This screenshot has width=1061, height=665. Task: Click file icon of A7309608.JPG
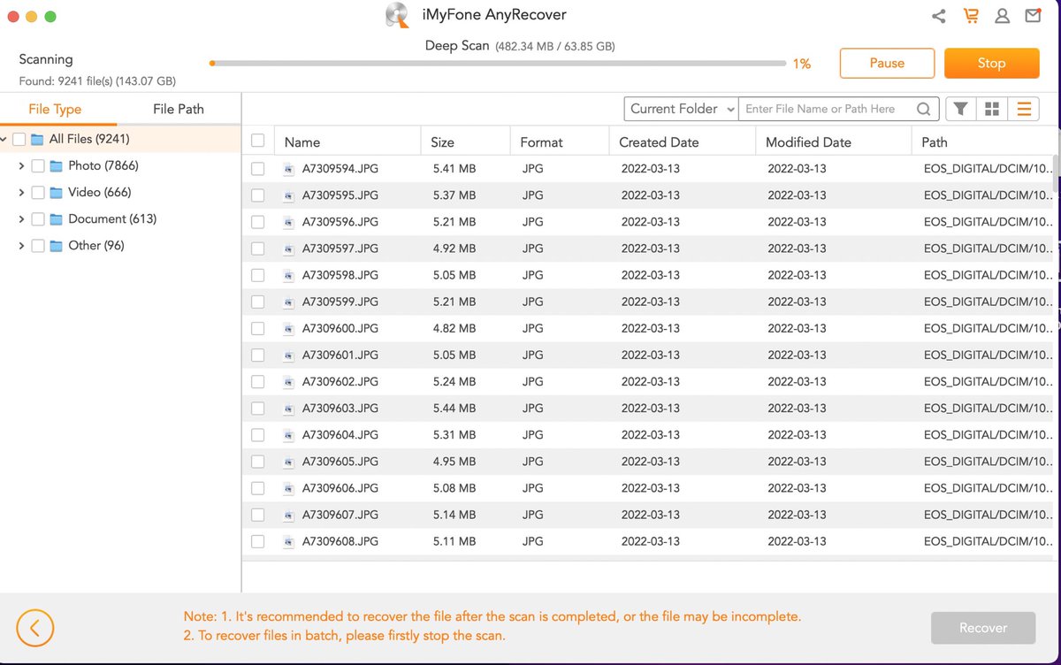[287, 541]
